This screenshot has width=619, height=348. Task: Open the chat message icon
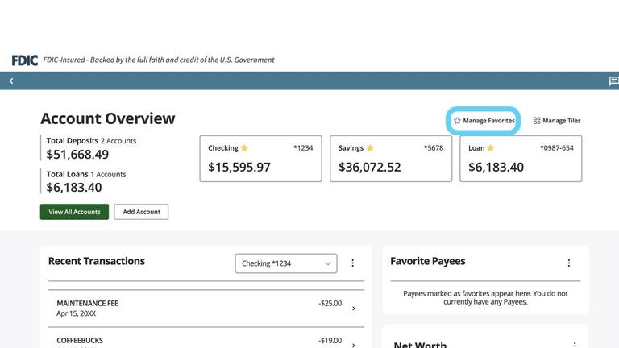pos(614,81)
